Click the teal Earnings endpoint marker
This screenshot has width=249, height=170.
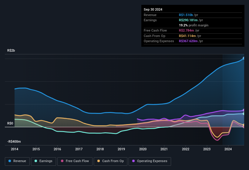coord(244,114)
